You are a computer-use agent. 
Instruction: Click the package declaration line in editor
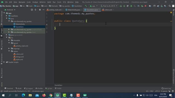click(75, 14)
